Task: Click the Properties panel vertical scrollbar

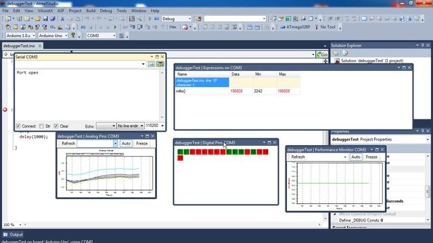Action: pyautogui.click(x=428, y=190)
